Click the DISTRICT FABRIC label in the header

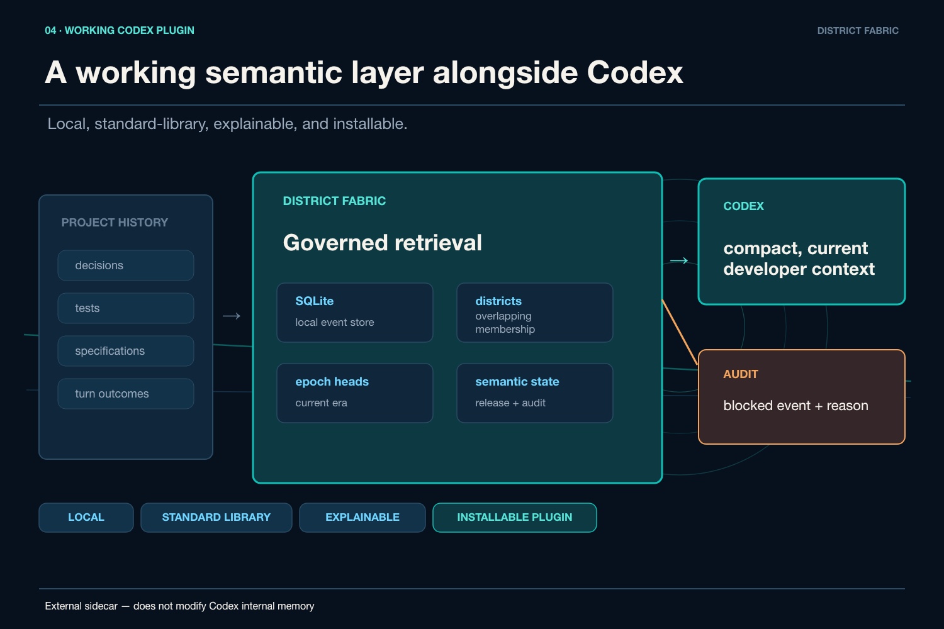(x=858, y=30)
